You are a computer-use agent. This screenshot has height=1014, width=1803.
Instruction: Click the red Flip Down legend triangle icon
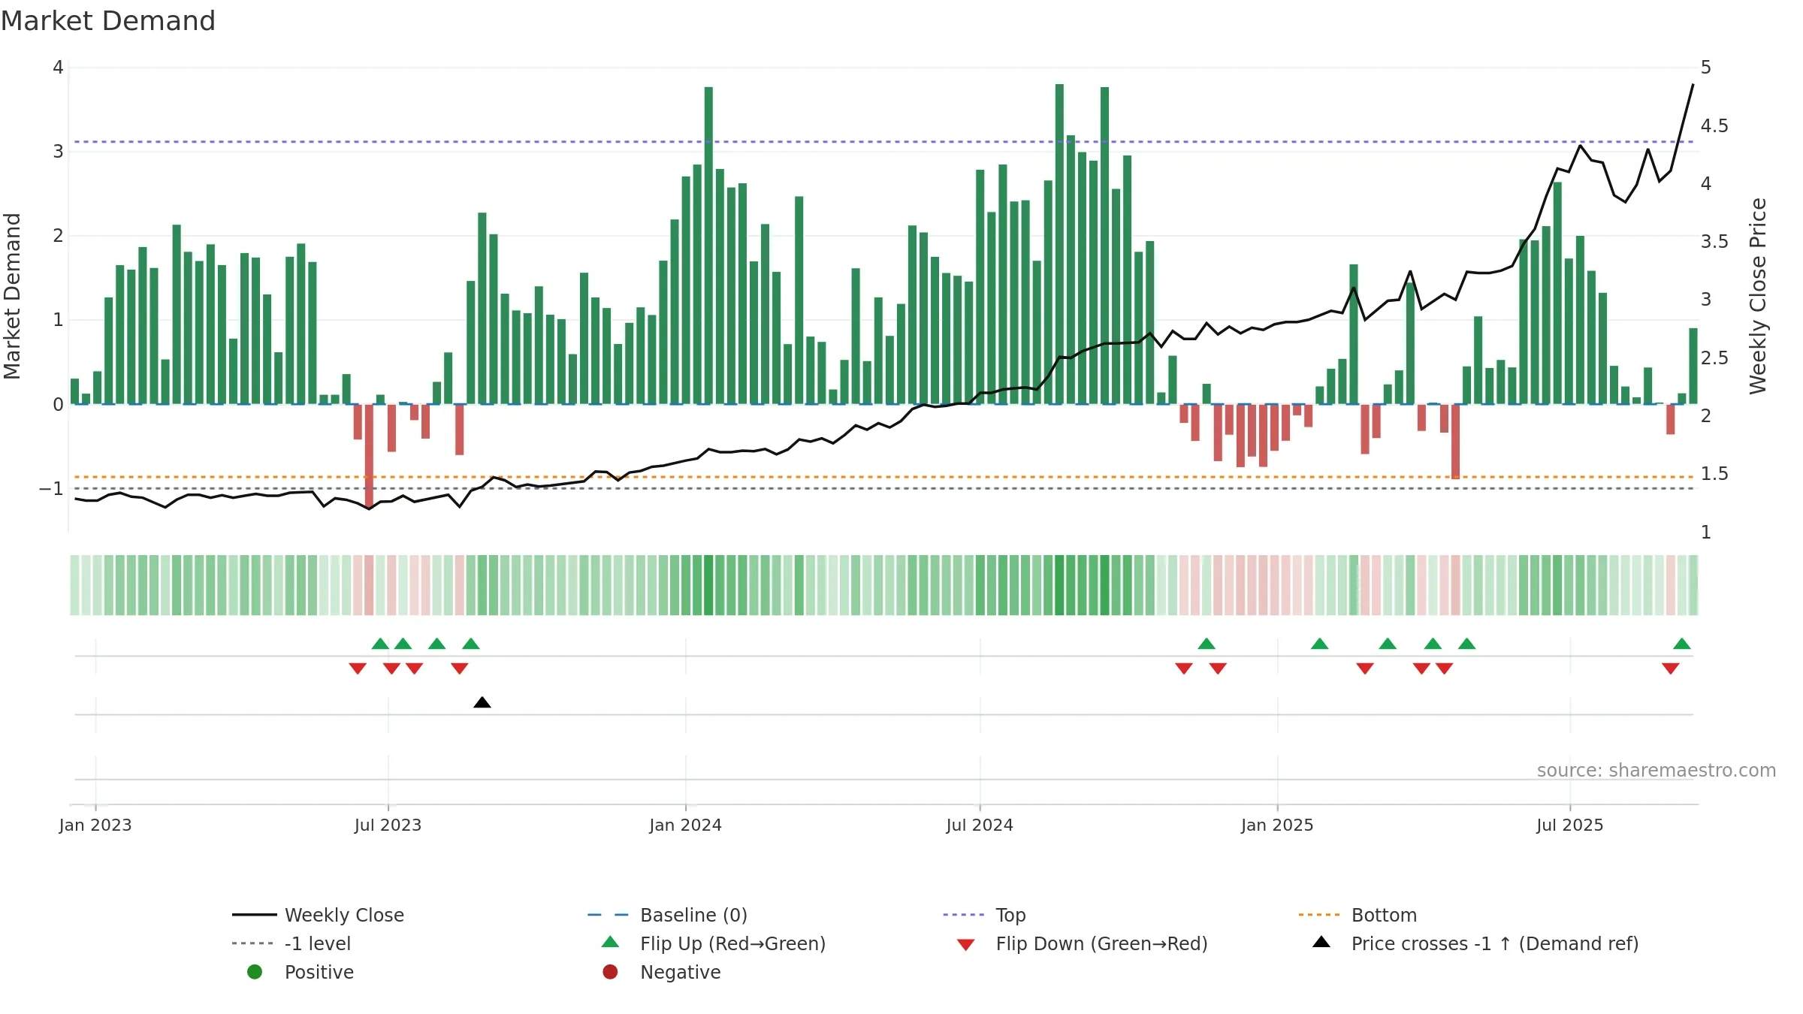tap(966, 945)
